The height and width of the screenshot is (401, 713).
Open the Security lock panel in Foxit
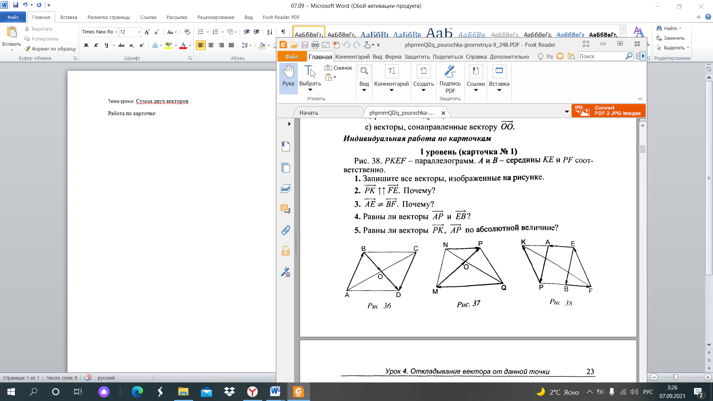pos(286,251)
